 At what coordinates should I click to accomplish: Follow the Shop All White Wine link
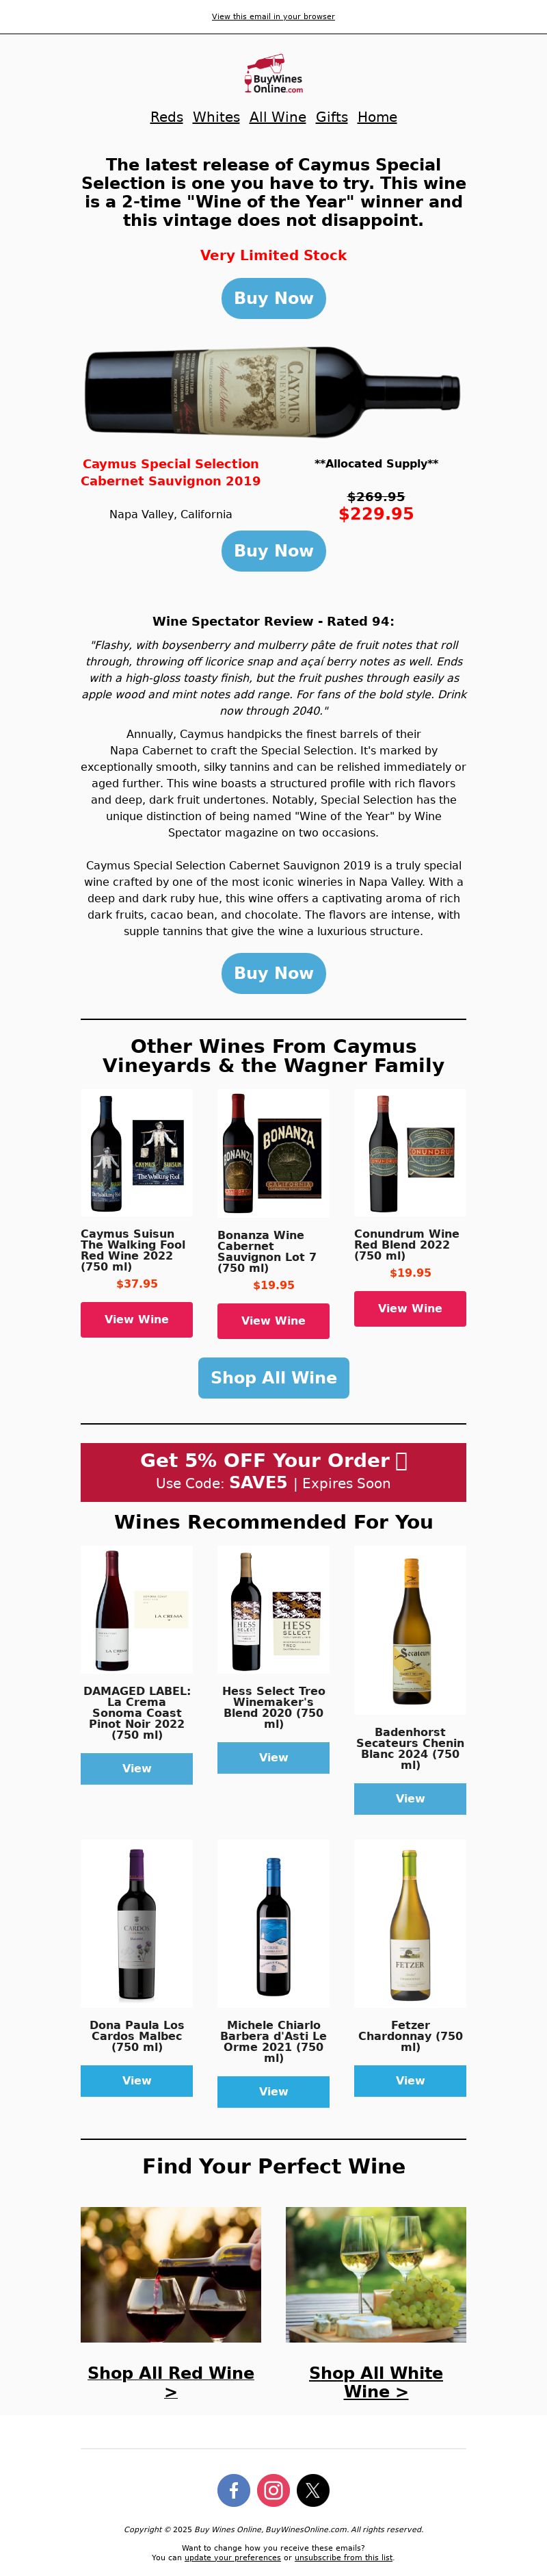pyautogui.click(x=376, y=2382)
